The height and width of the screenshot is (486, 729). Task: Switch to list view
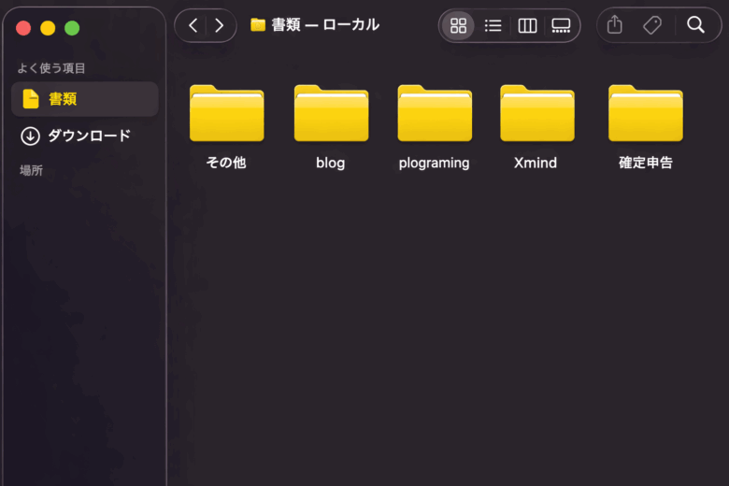493,26
